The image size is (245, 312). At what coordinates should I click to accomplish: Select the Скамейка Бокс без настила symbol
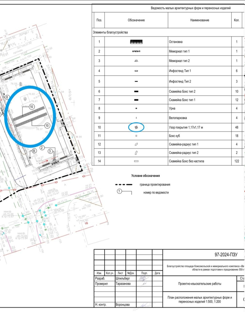136,161
